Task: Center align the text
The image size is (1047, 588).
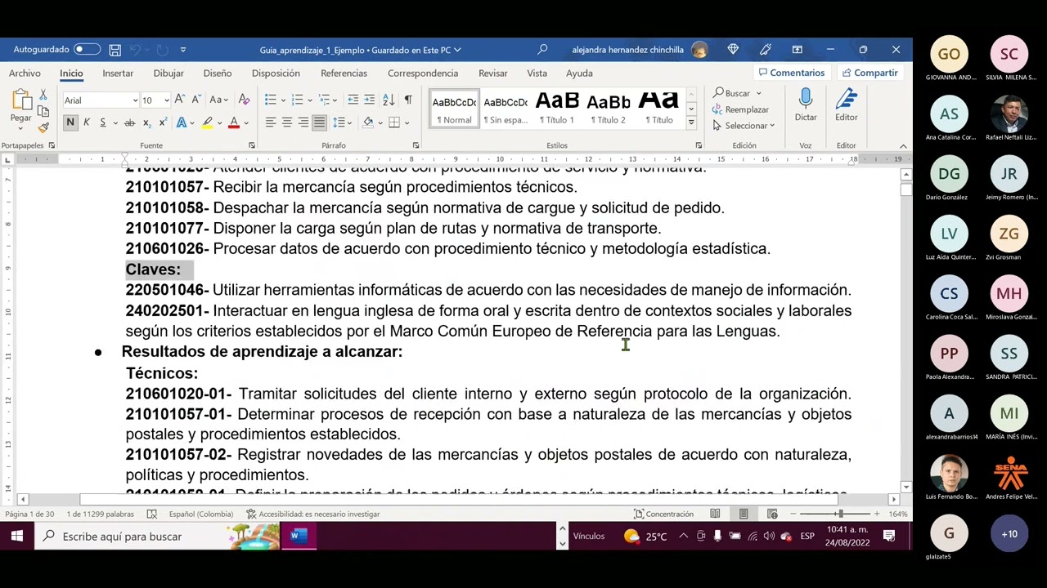Action: point(286,122)
